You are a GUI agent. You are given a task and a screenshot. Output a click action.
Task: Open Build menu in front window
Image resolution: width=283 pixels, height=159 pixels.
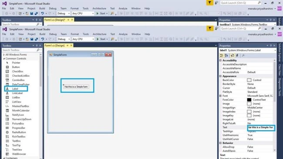tap(42, 34)
